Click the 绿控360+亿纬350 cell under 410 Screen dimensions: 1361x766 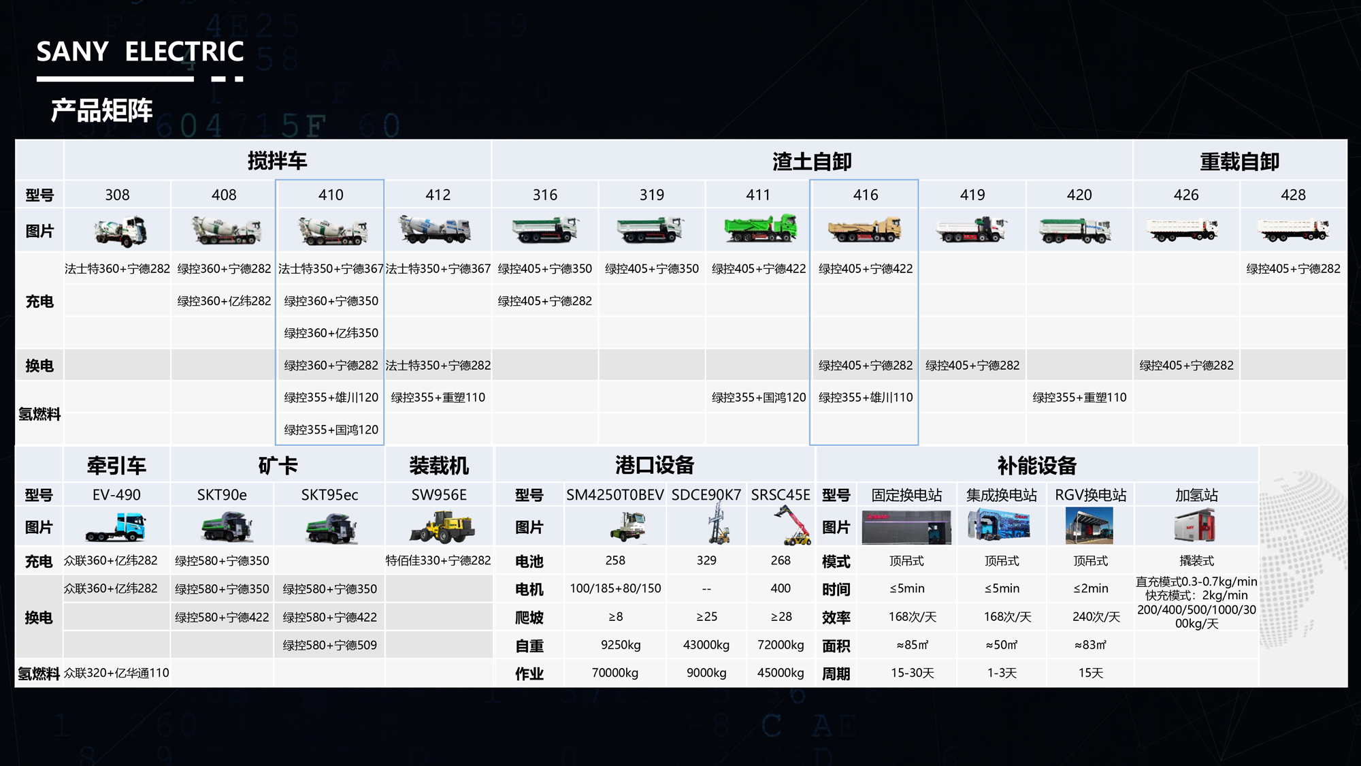point(331,333)
